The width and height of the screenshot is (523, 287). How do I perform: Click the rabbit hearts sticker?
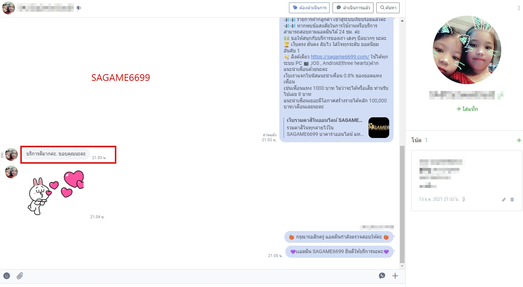pos(56,192)
